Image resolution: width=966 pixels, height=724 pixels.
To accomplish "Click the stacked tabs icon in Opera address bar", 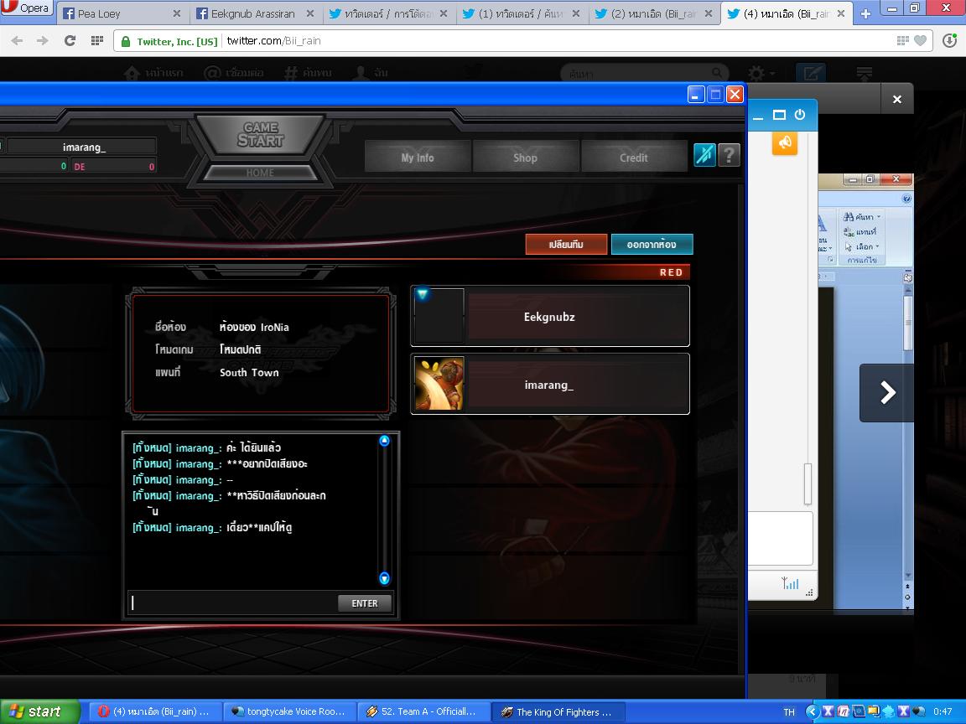I will (902, 40).
